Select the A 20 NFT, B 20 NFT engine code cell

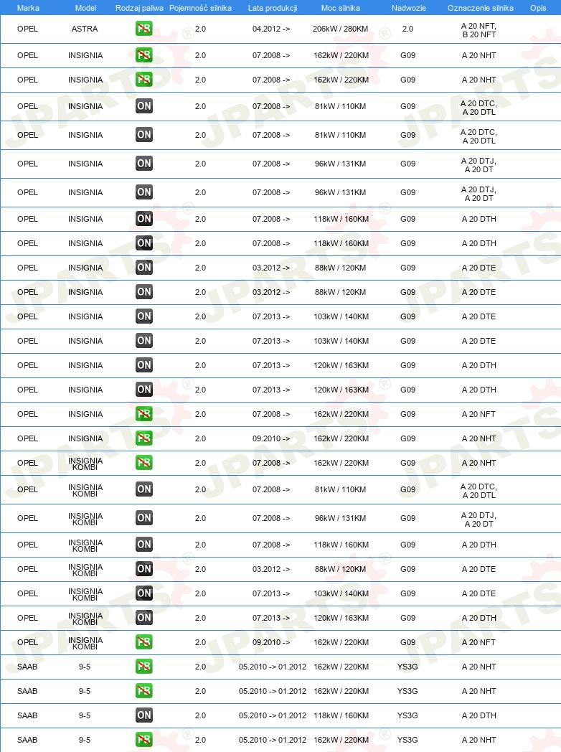click(479, 30)
